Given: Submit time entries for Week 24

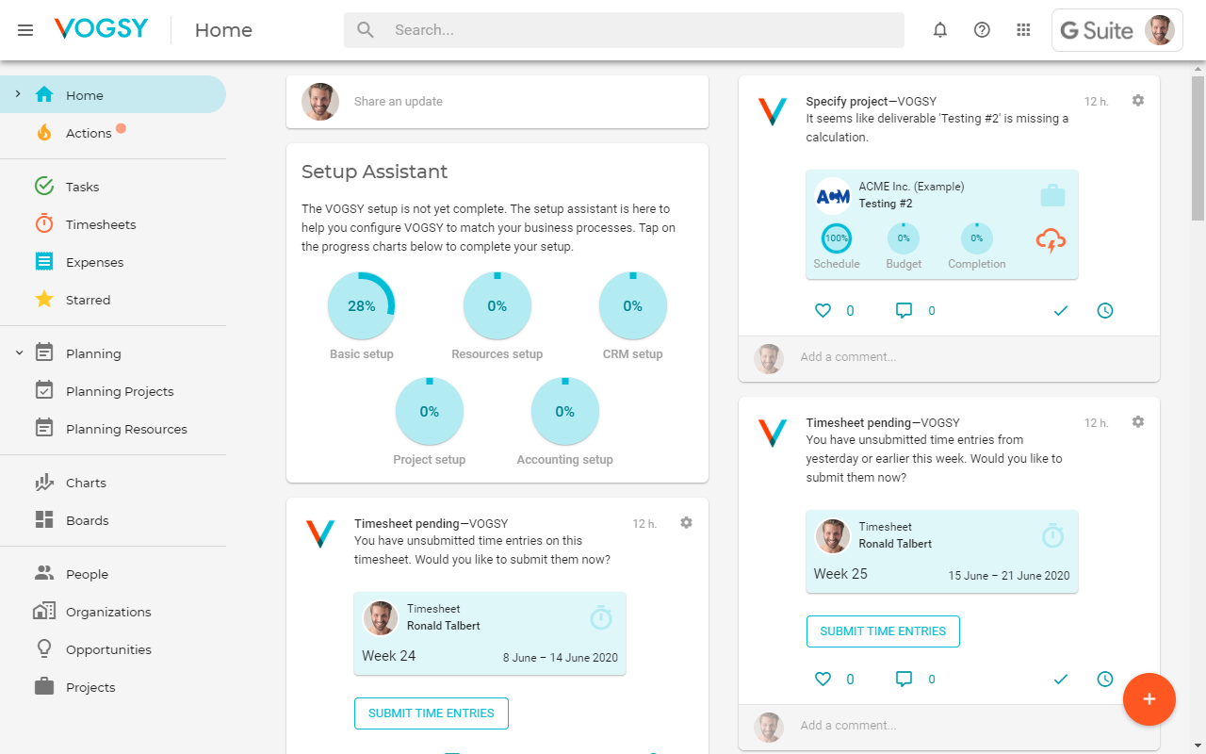Looking at the screenshot, I should 432,713.
